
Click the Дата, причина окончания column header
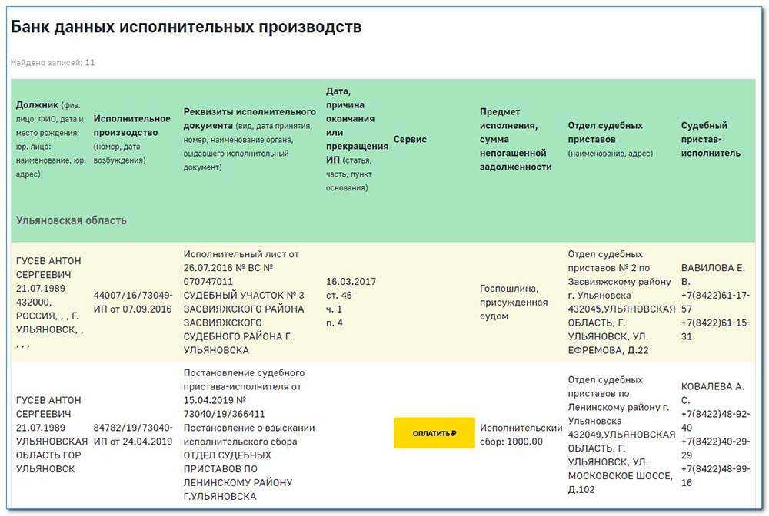click(357, 140)
